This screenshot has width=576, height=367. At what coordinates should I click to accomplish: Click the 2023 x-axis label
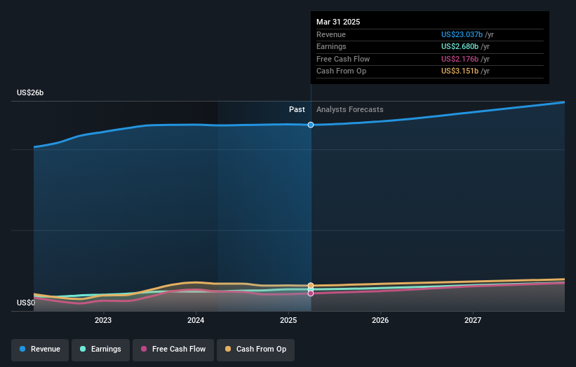click(103, 320)
